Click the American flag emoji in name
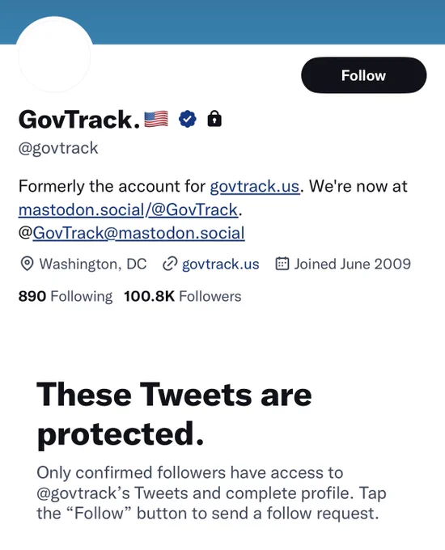This screenshot has width=445, height=550. point(156,119)
